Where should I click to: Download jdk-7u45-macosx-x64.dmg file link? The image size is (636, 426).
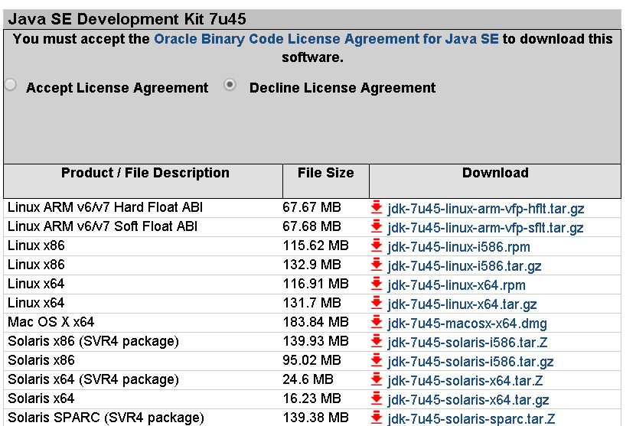pos(467,324)
